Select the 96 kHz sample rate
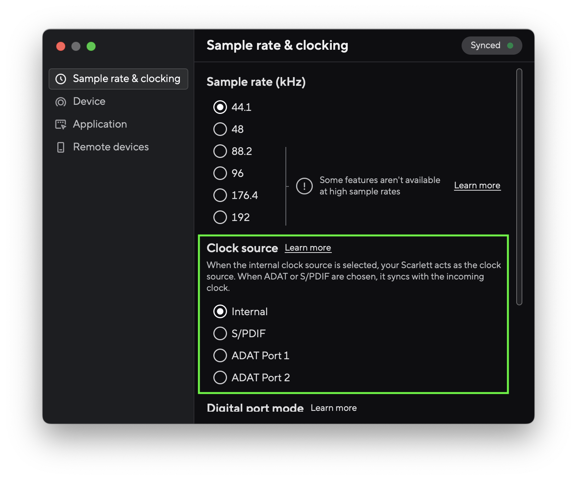 tap(220, 173)
